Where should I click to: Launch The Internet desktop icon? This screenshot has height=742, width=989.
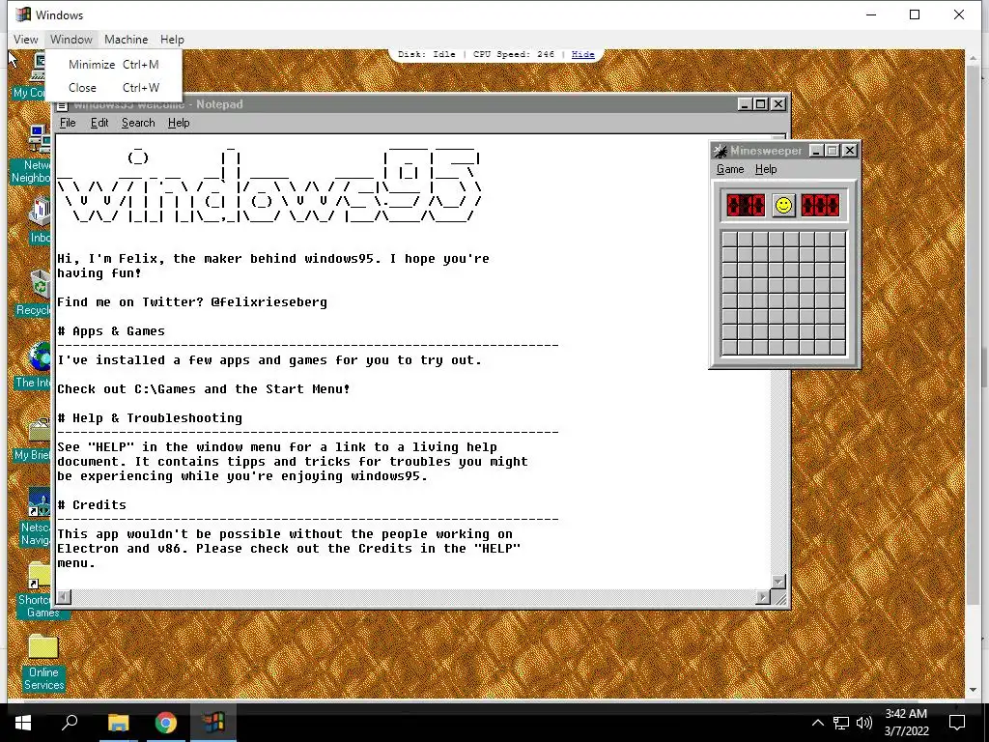[x=39, y=357]
